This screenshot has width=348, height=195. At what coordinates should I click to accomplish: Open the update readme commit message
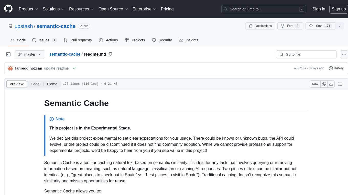pyautogui.click(x=56, y=68)
